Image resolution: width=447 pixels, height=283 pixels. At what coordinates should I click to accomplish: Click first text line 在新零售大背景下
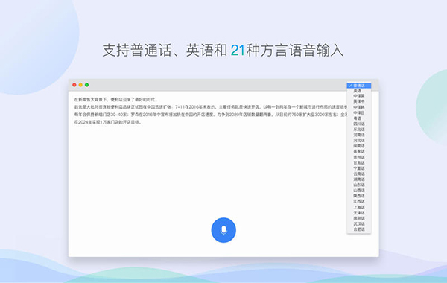tap(116, 100)
